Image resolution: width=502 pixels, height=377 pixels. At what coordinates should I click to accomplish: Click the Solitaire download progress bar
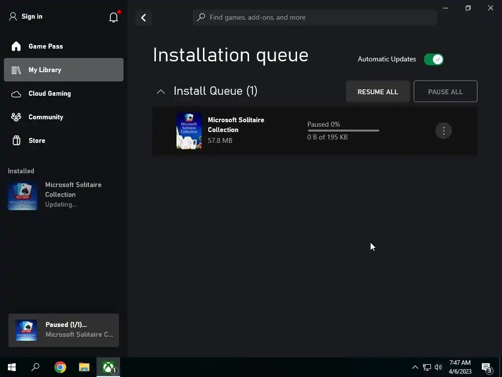(x=344, y=131)
